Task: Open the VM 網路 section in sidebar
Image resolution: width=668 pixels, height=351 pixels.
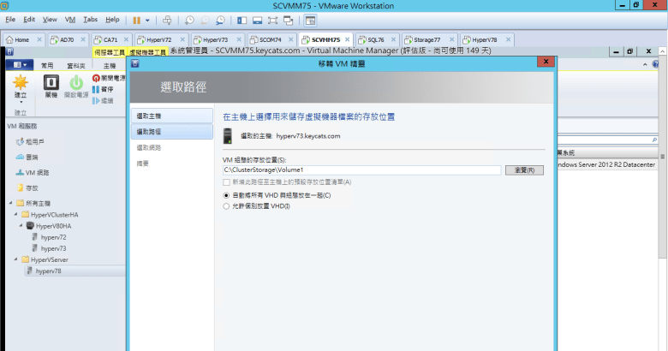Action: (35, 172)
